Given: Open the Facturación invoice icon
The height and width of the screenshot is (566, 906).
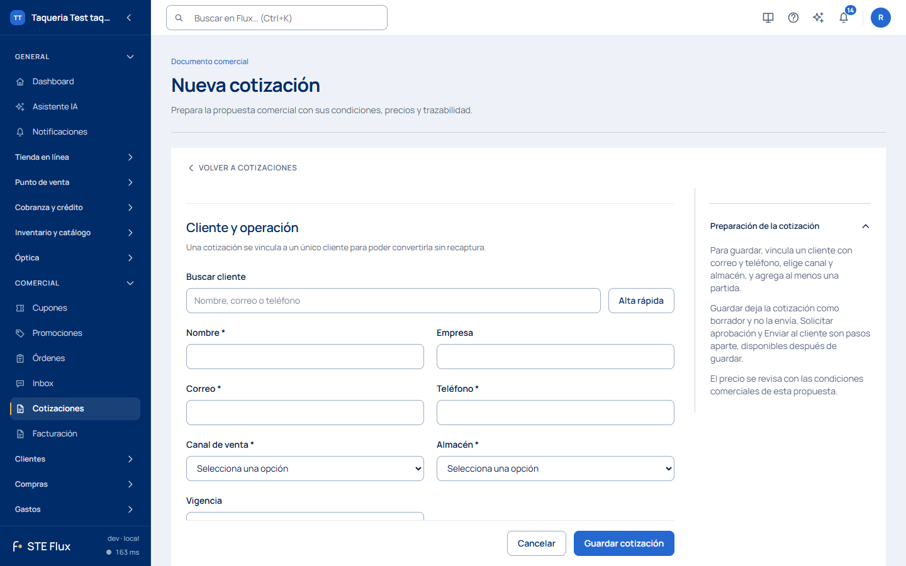Looking at the screenshot, I should [20, 434].
